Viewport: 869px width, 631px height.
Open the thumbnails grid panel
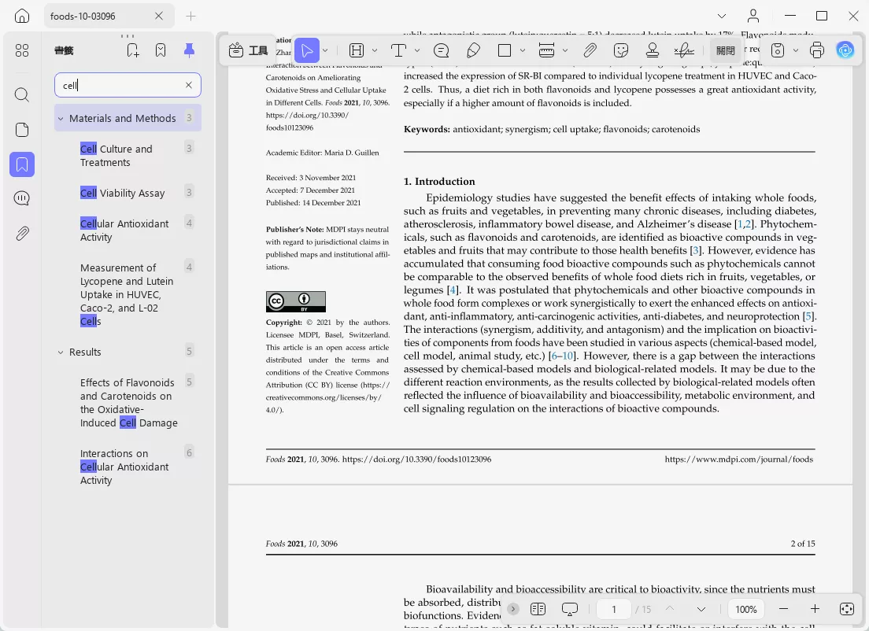click(21, 50)
